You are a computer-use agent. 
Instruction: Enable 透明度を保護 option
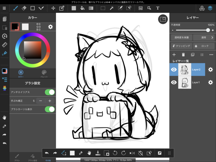pos(181,38)
